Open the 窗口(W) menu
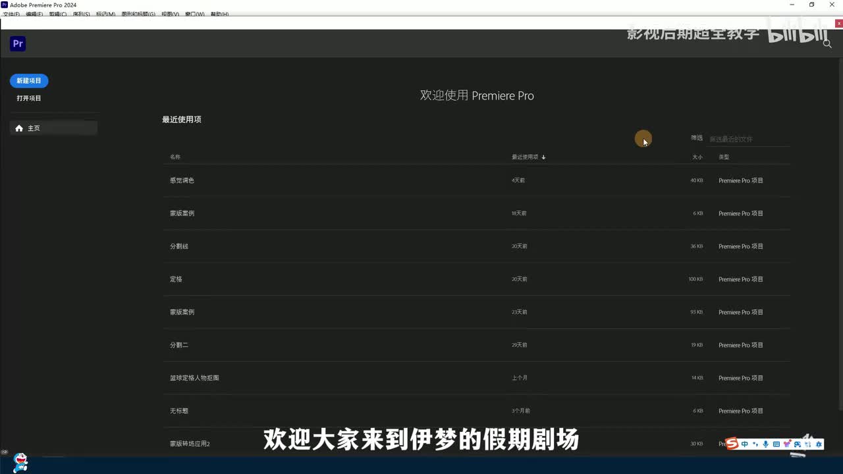The image size is (843, 474). pyautogui.click(x=194, y=14)
